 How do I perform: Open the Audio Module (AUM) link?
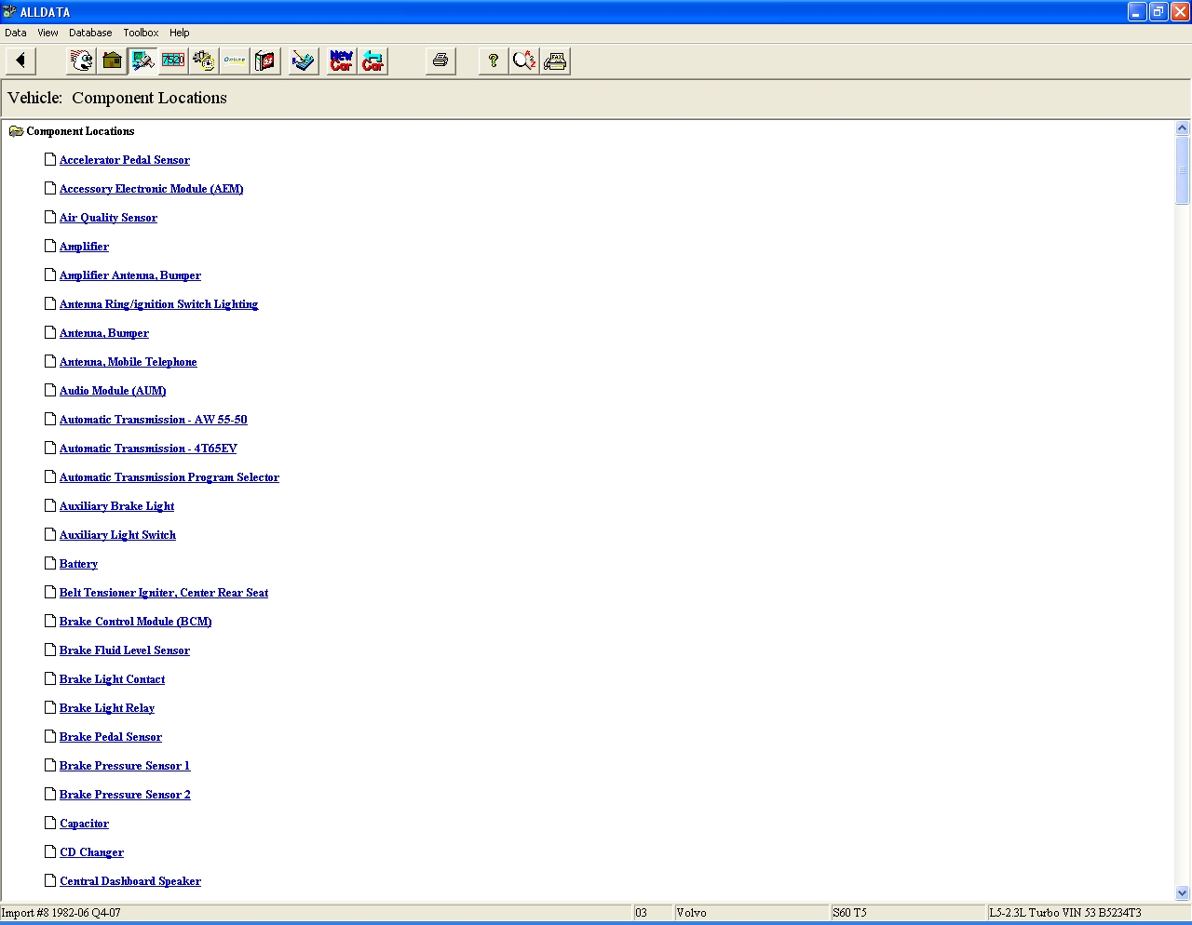(x=113, y=391)
